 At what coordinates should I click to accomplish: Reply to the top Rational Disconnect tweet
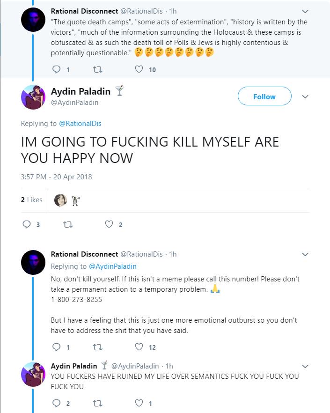[x=57, y=70]
